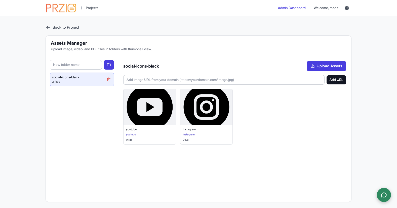
Task: Click the instagram asset name
Action: point(189,130)
